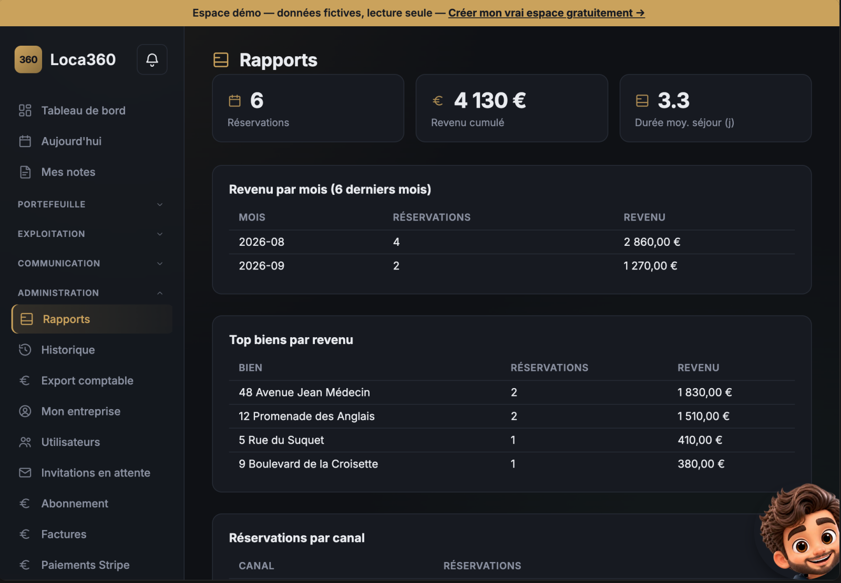Expand the Portefeuille section
Viewport: 841px width, 583px height.
tap(90, 204)
